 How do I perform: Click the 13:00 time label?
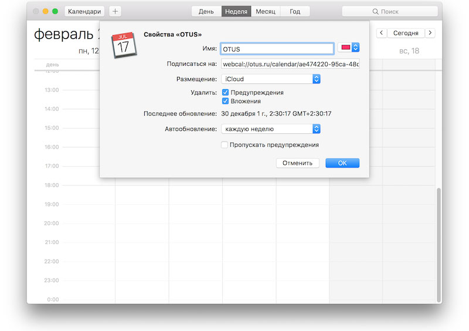(x=52, y=90)
